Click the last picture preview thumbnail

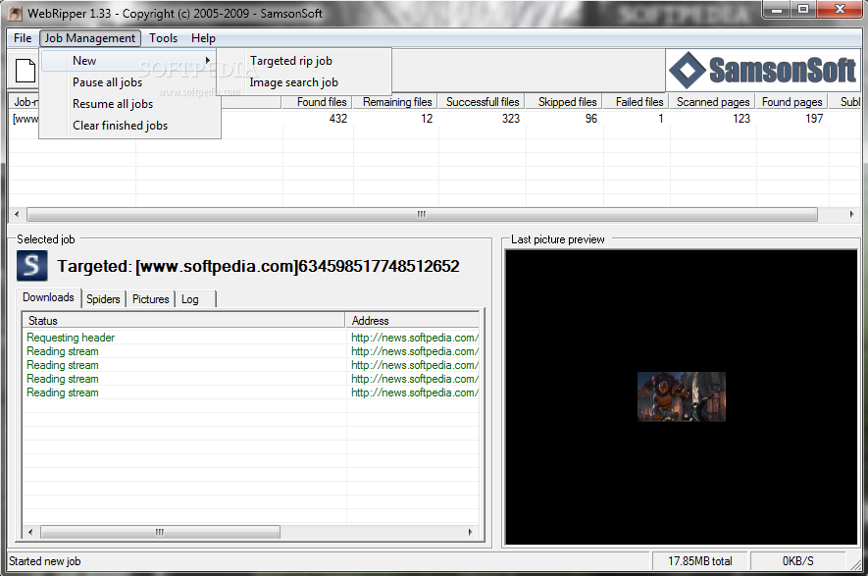[x=682, y=396]
